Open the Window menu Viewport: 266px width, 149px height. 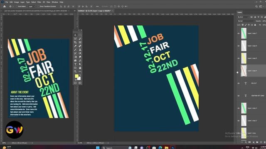55,2
